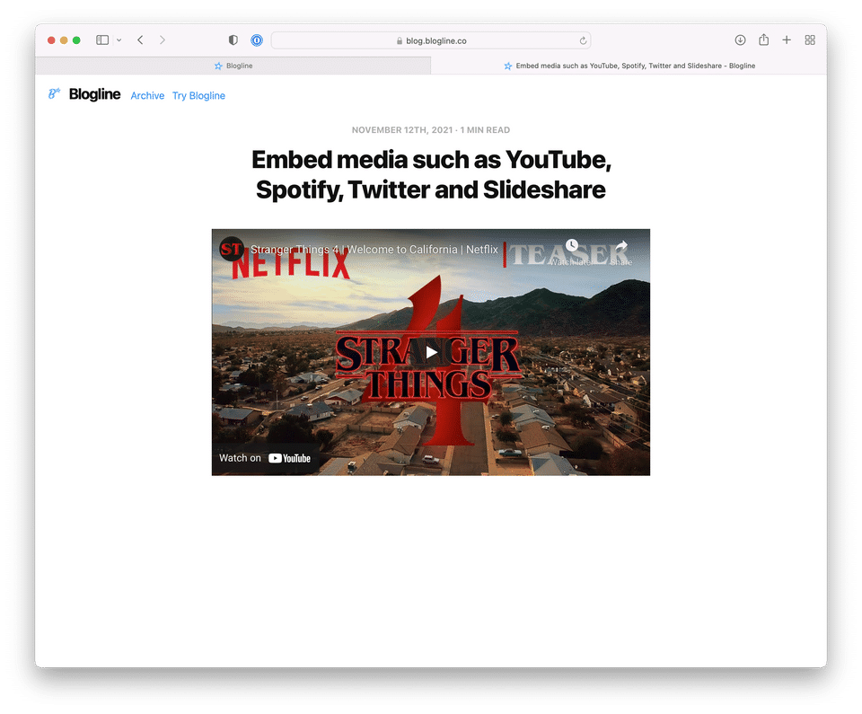The width and height of the screenshot is (862, 714).
Task: Show downloads in Safari toolbar
Action: (740, 40)
